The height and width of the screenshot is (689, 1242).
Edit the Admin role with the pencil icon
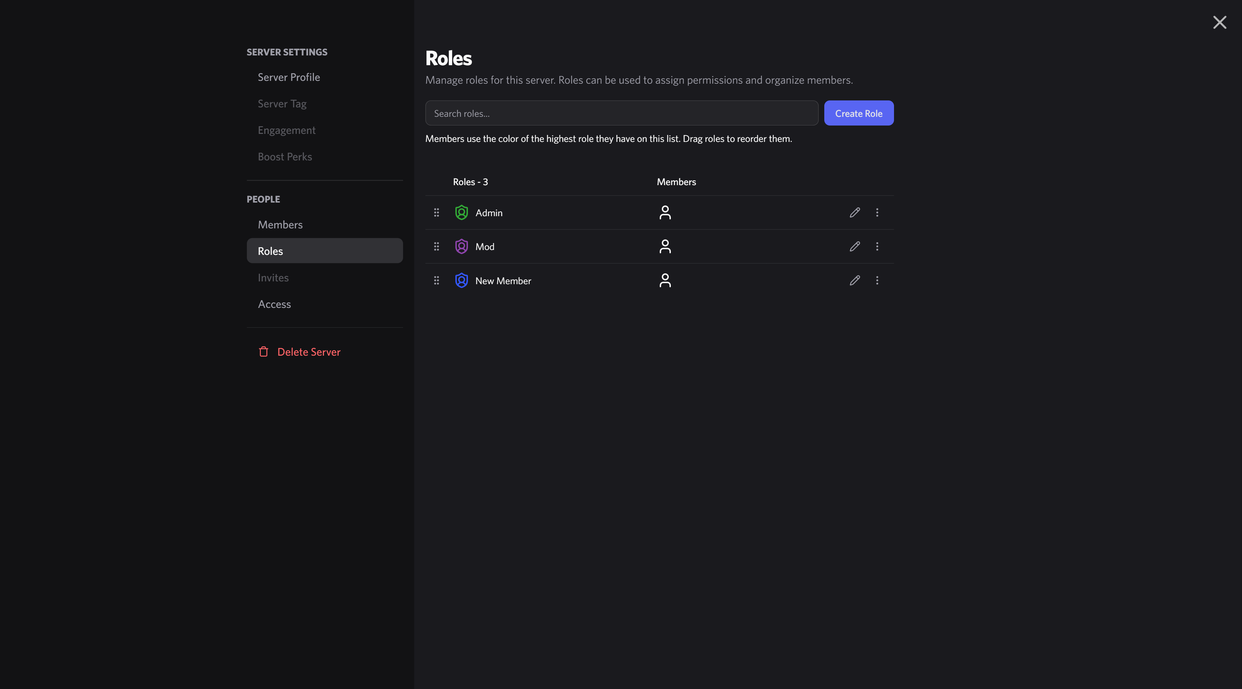854,213
